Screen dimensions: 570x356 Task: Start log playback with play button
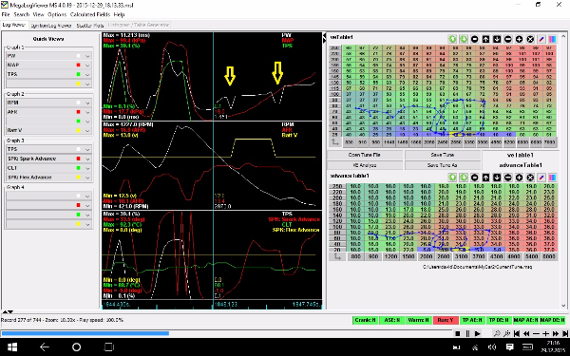coord(478,333)
